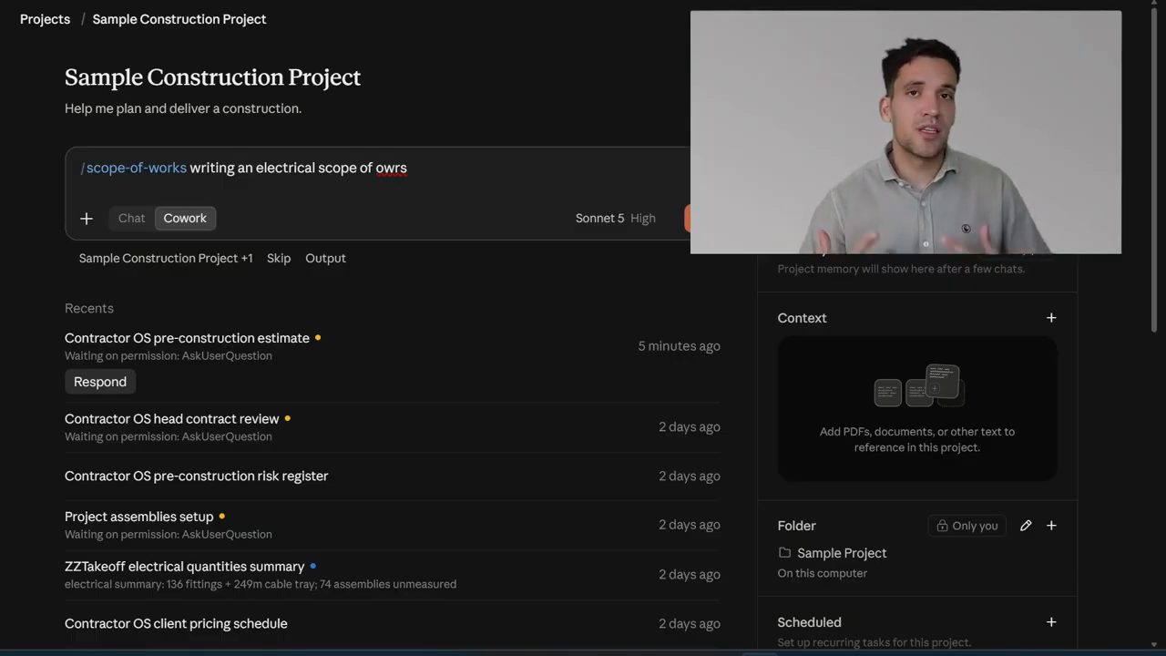This screenshot has height=656, width=1166.
Task: Open the Only you sharing dropdown
Action: [967, 526]
